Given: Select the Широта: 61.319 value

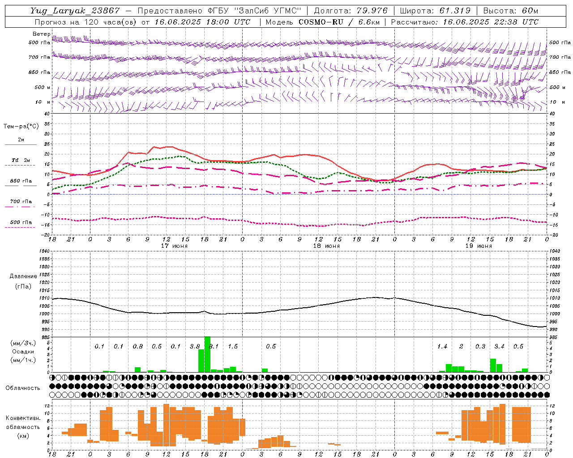Looking at the screenshot, I should (435, 11).
